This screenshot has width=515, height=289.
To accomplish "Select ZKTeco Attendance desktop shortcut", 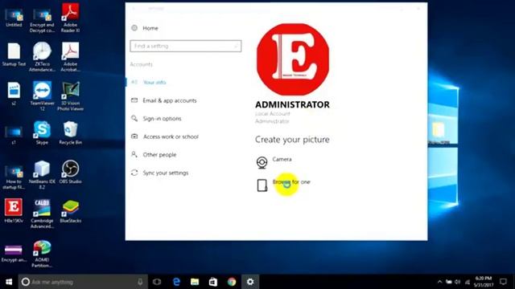I will point(42,56).
